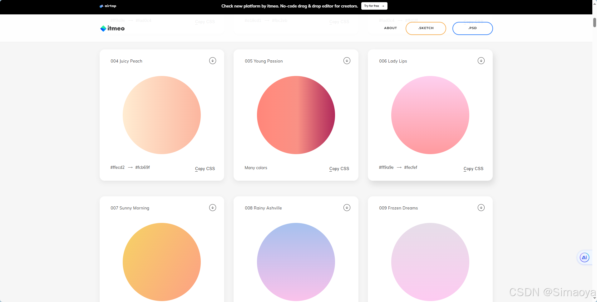Click the 005 Young Passion title
Image resolution: width=597 pixels, height=302 pixels.
(x=264, y=61)
